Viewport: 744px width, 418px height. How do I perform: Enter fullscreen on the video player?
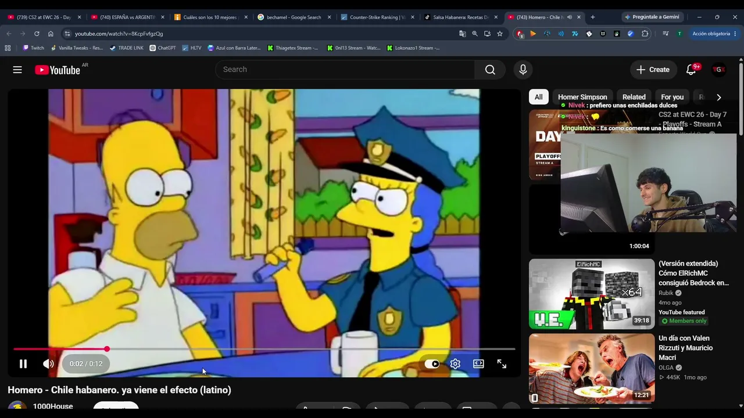coord(502,364)
